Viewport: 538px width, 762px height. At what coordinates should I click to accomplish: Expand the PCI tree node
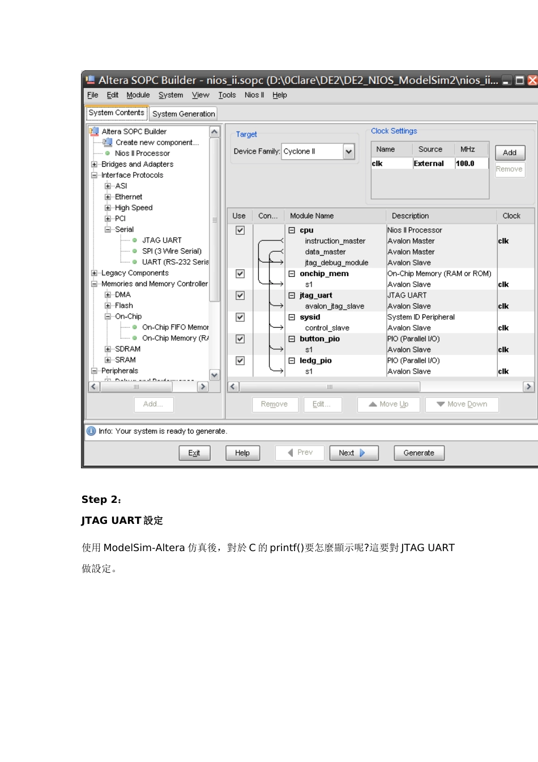[108, 218]
